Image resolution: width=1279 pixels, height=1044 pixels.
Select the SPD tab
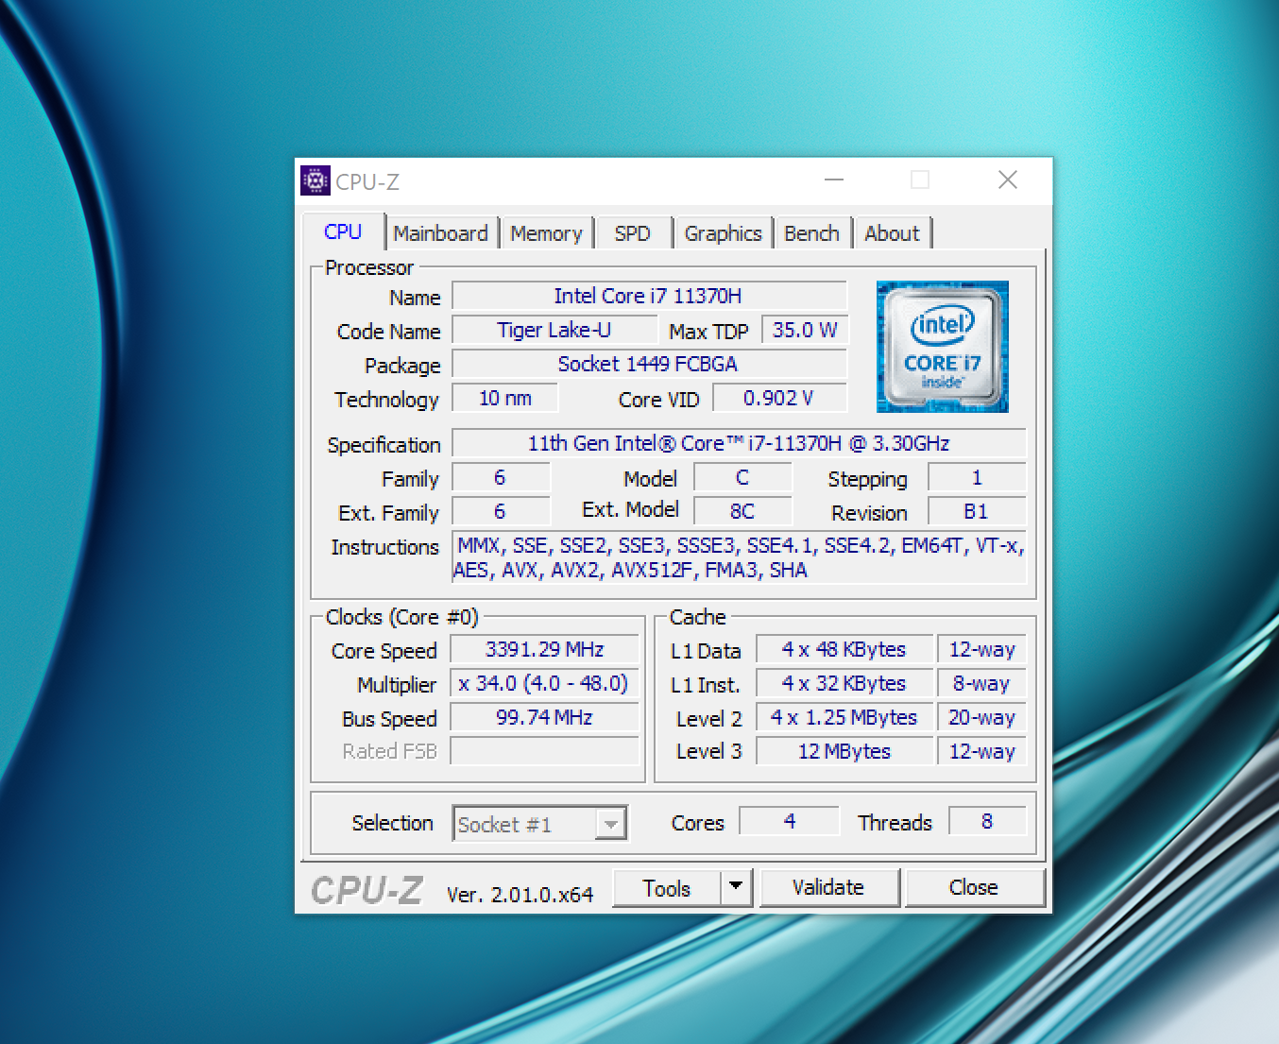point(632,233)
